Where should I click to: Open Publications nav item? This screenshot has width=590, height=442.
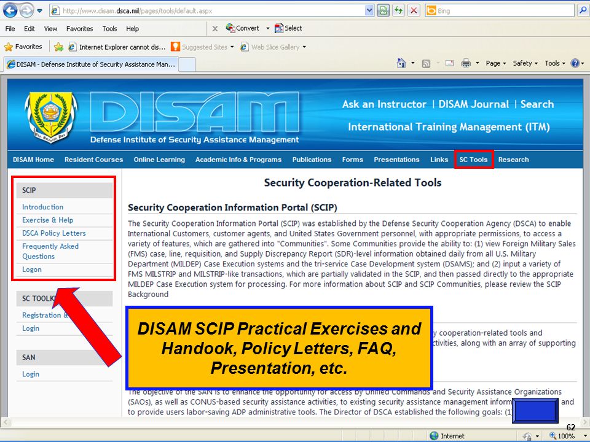(x=312, y=160)
